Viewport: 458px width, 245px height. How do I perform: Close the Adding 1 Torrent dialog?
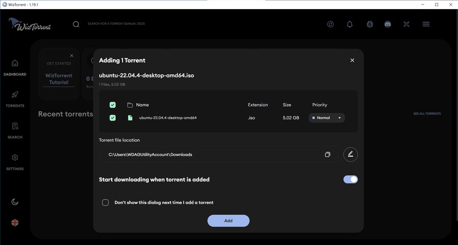(352, 60)
